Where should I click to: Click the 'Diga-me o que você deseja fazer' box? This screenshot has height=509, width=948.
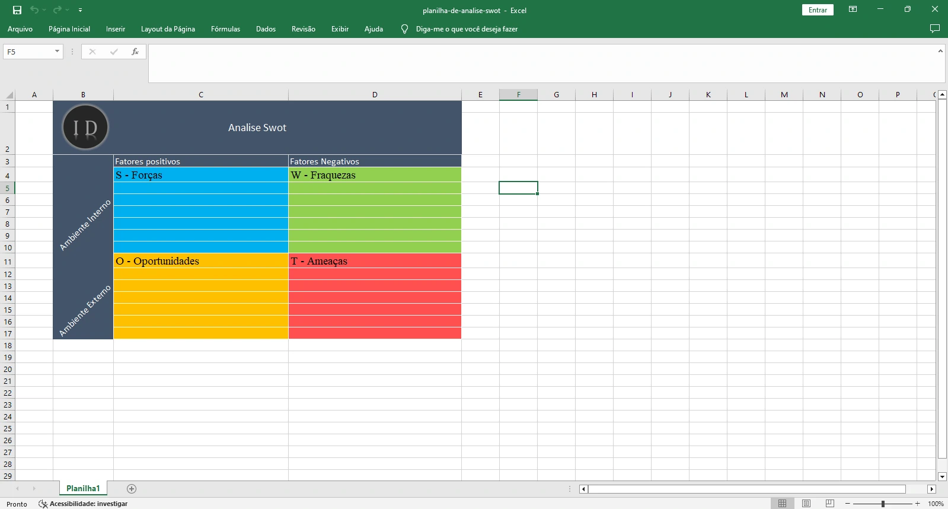pos(467,28)
